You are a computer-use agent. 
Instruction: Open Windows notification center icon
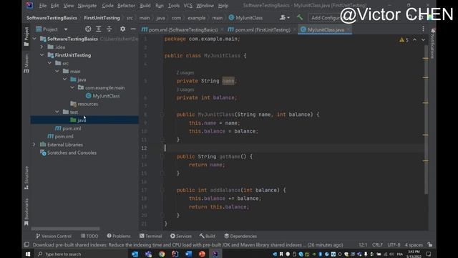(429, 254)
